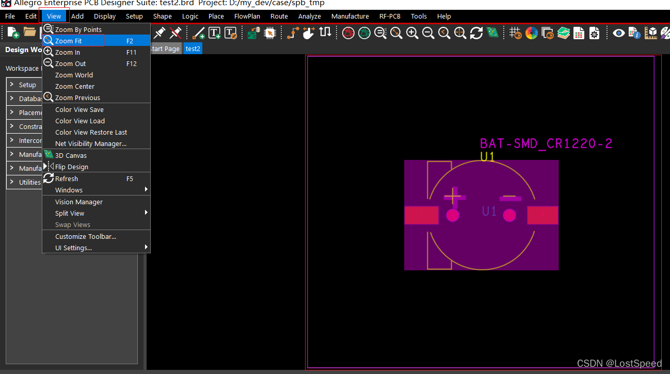Expand the Utilities workflow section
The image size is (670, 374).
29,182
